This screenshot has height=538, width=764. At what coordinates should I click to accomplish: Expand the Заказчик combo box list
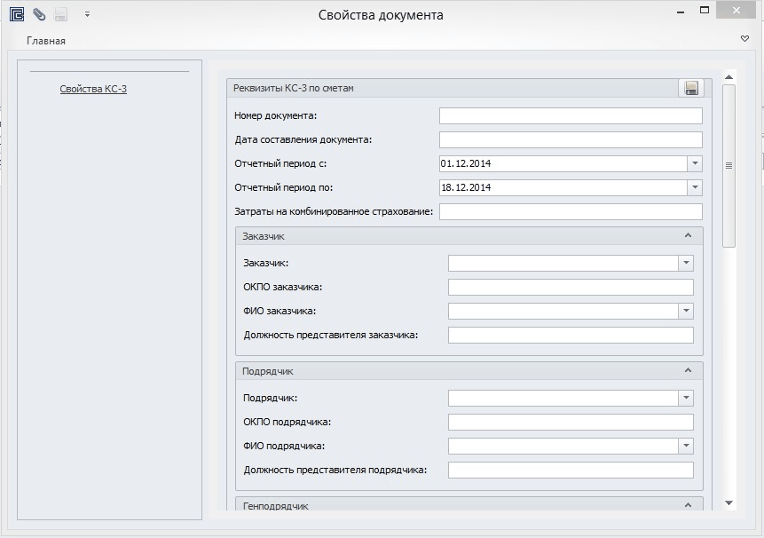(685, 264)
